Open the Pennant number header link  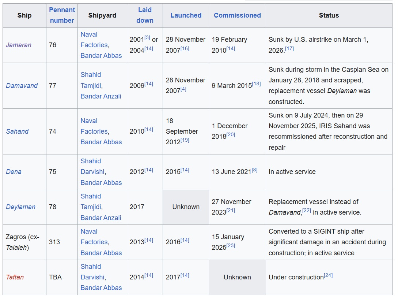(x=62, y=15)
